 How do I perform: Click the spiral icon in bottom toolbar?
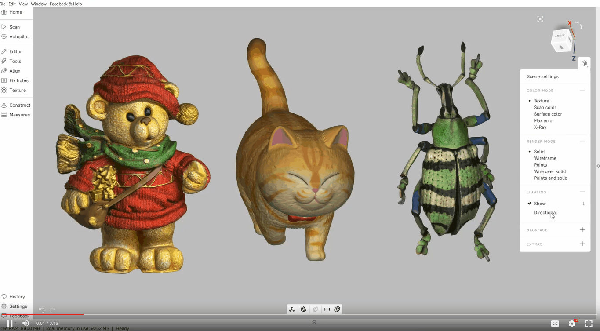[338, 309]
